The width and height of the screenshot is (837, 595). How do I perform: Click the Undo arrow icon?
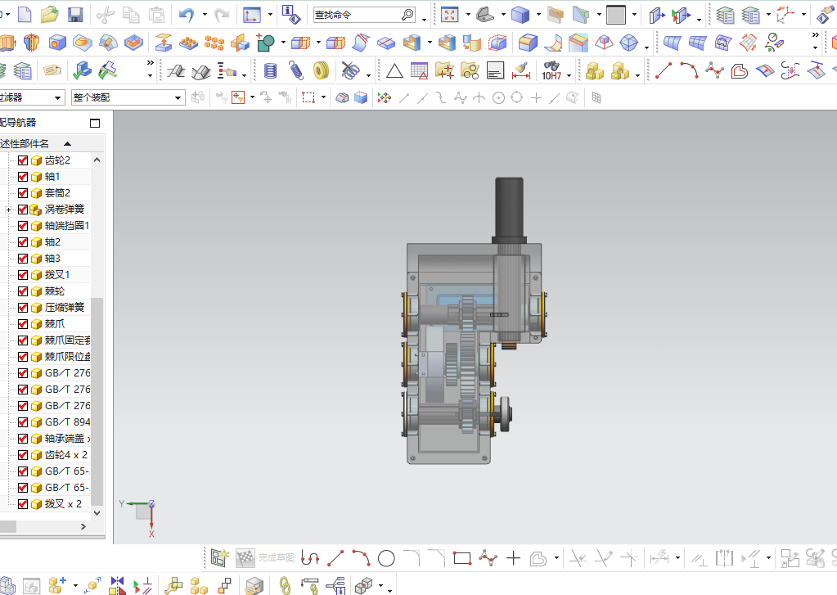click(x=187, y=14)
